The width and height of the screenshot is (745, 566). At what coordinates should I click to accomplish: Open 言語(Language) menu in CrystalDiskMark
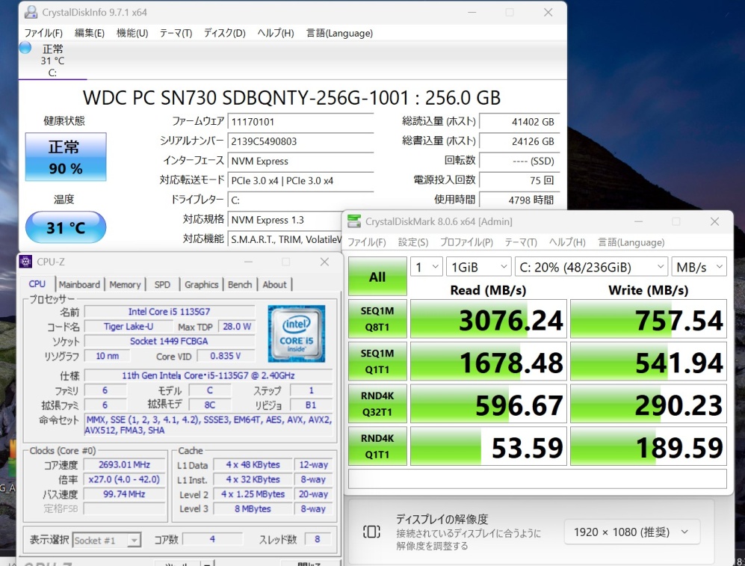click(x=631, y=242)
